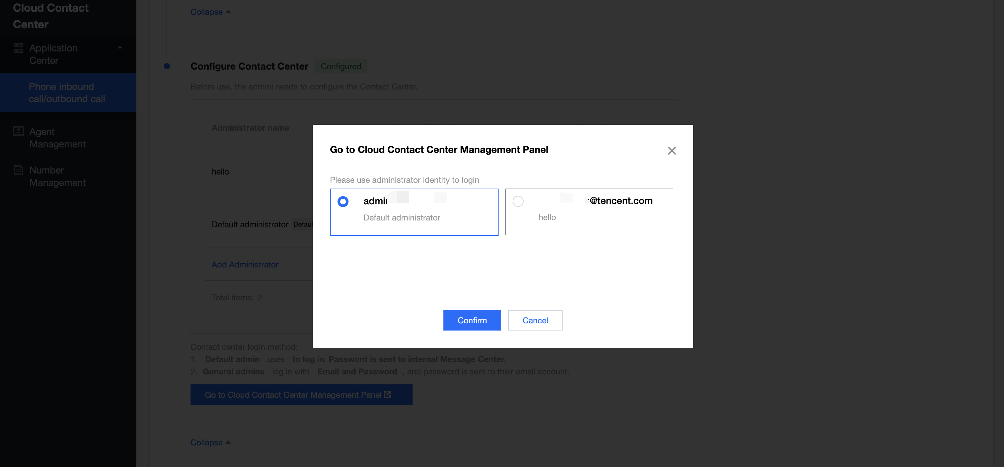Close the Management Panel dialog
Viewport: 1004px width, 467px height.
coord(672,151)
